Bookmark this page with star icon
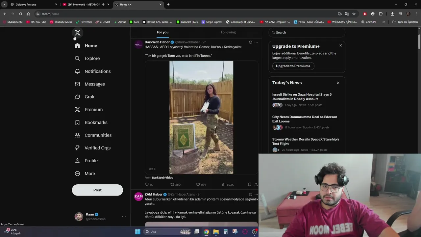421x237 pixels. pyautogui.click(x=354, y=14)
